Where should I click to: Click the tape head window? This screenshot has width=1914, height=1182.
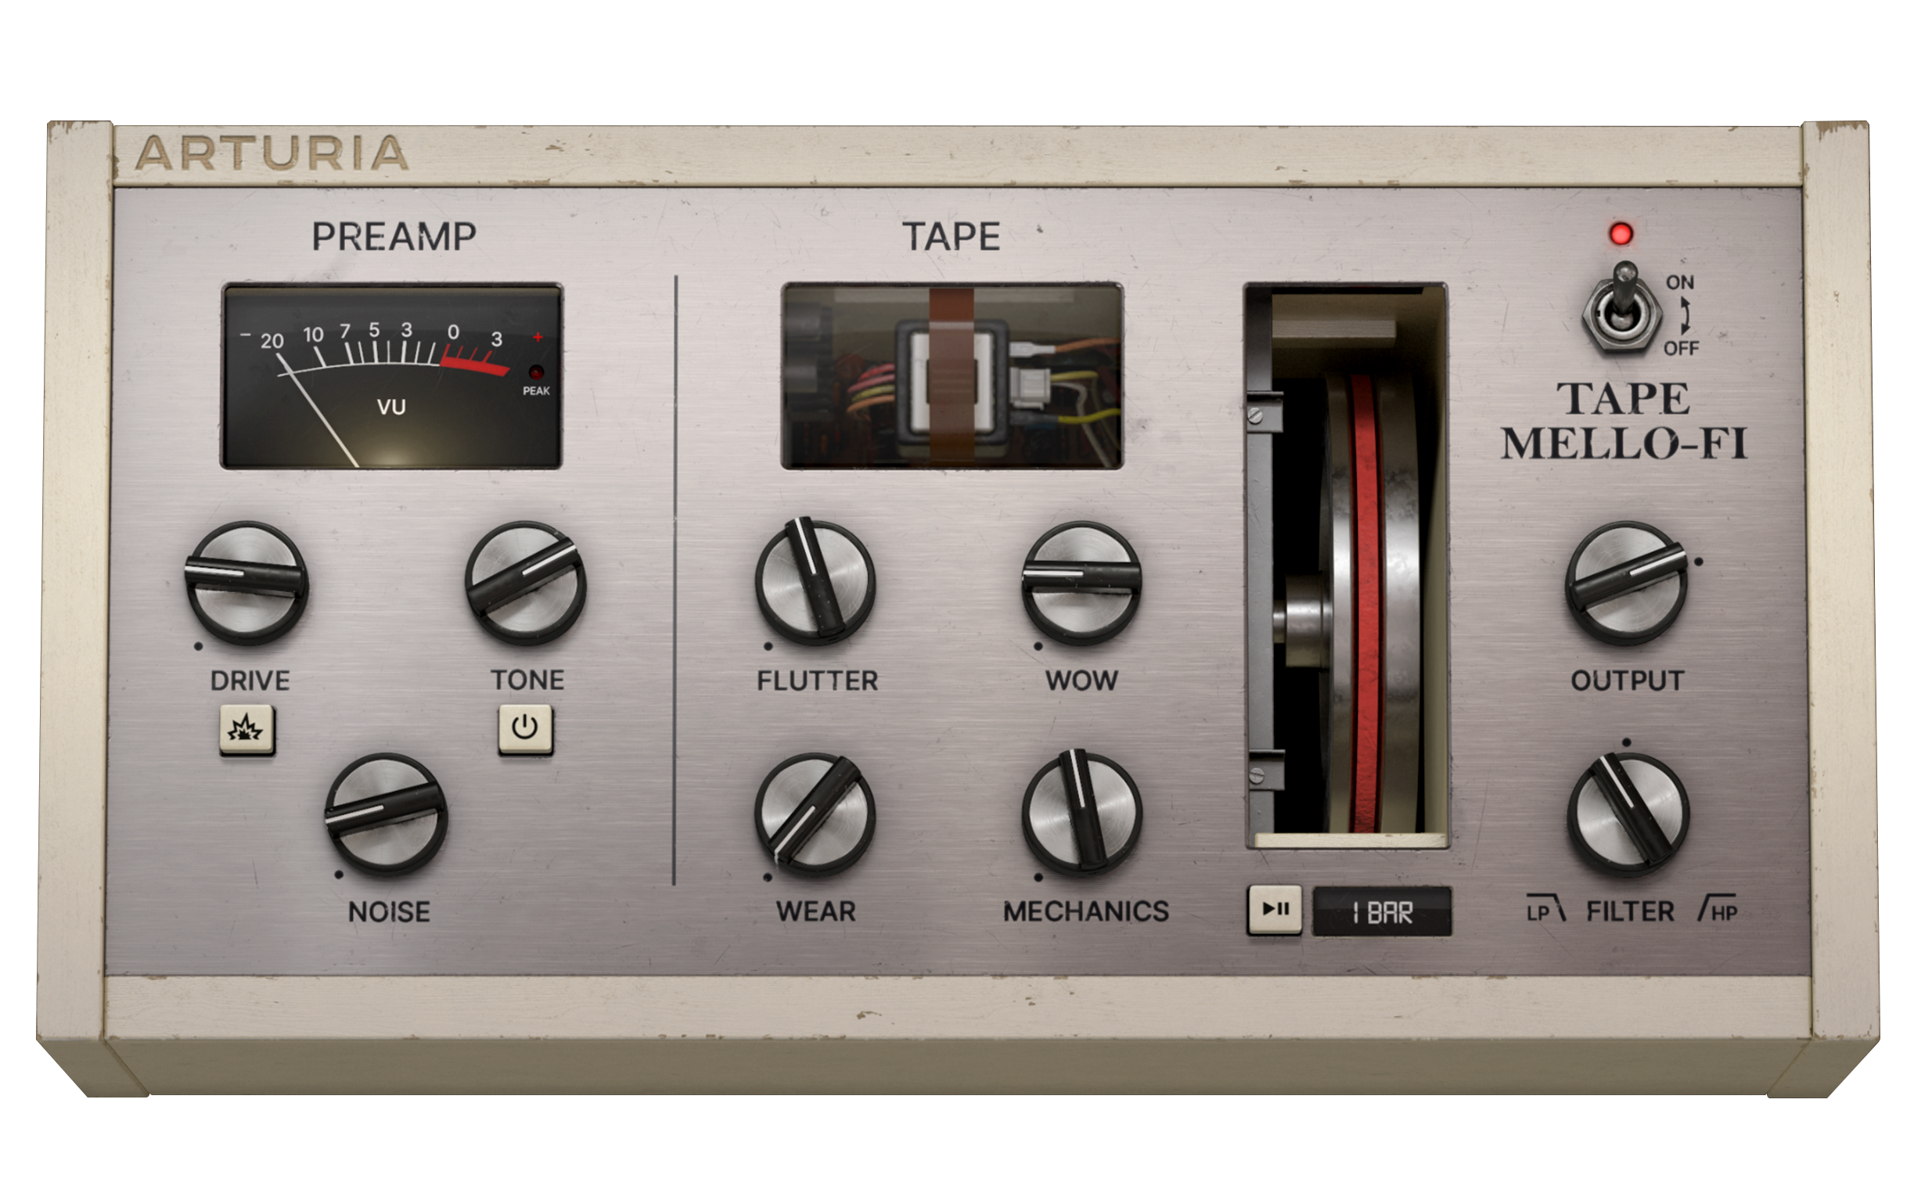click(952, 376)
